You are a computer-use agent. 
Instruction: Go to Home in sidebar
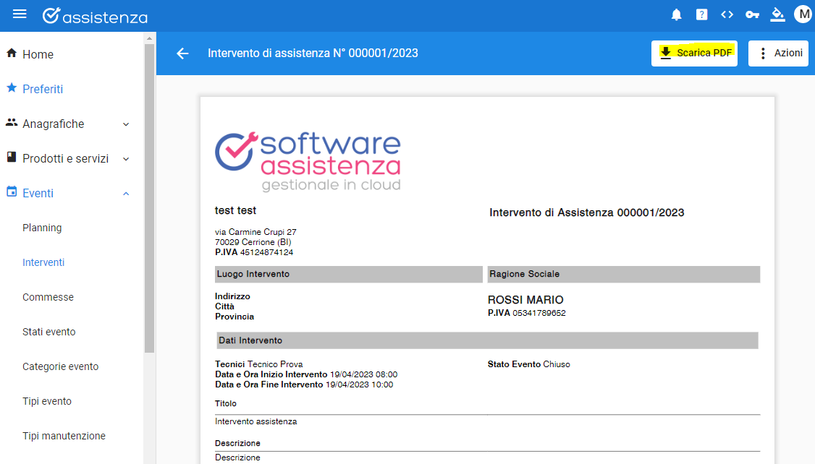point(38,54)
